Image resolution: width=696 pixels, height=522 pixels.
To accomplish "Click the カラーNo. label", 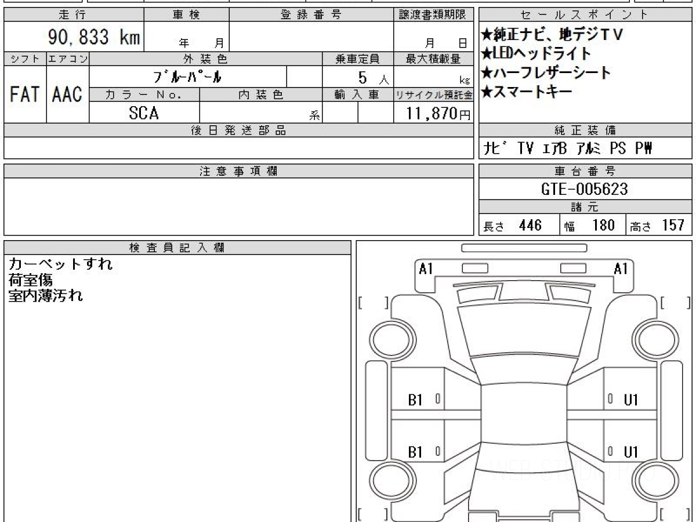I will click(144, 95).
